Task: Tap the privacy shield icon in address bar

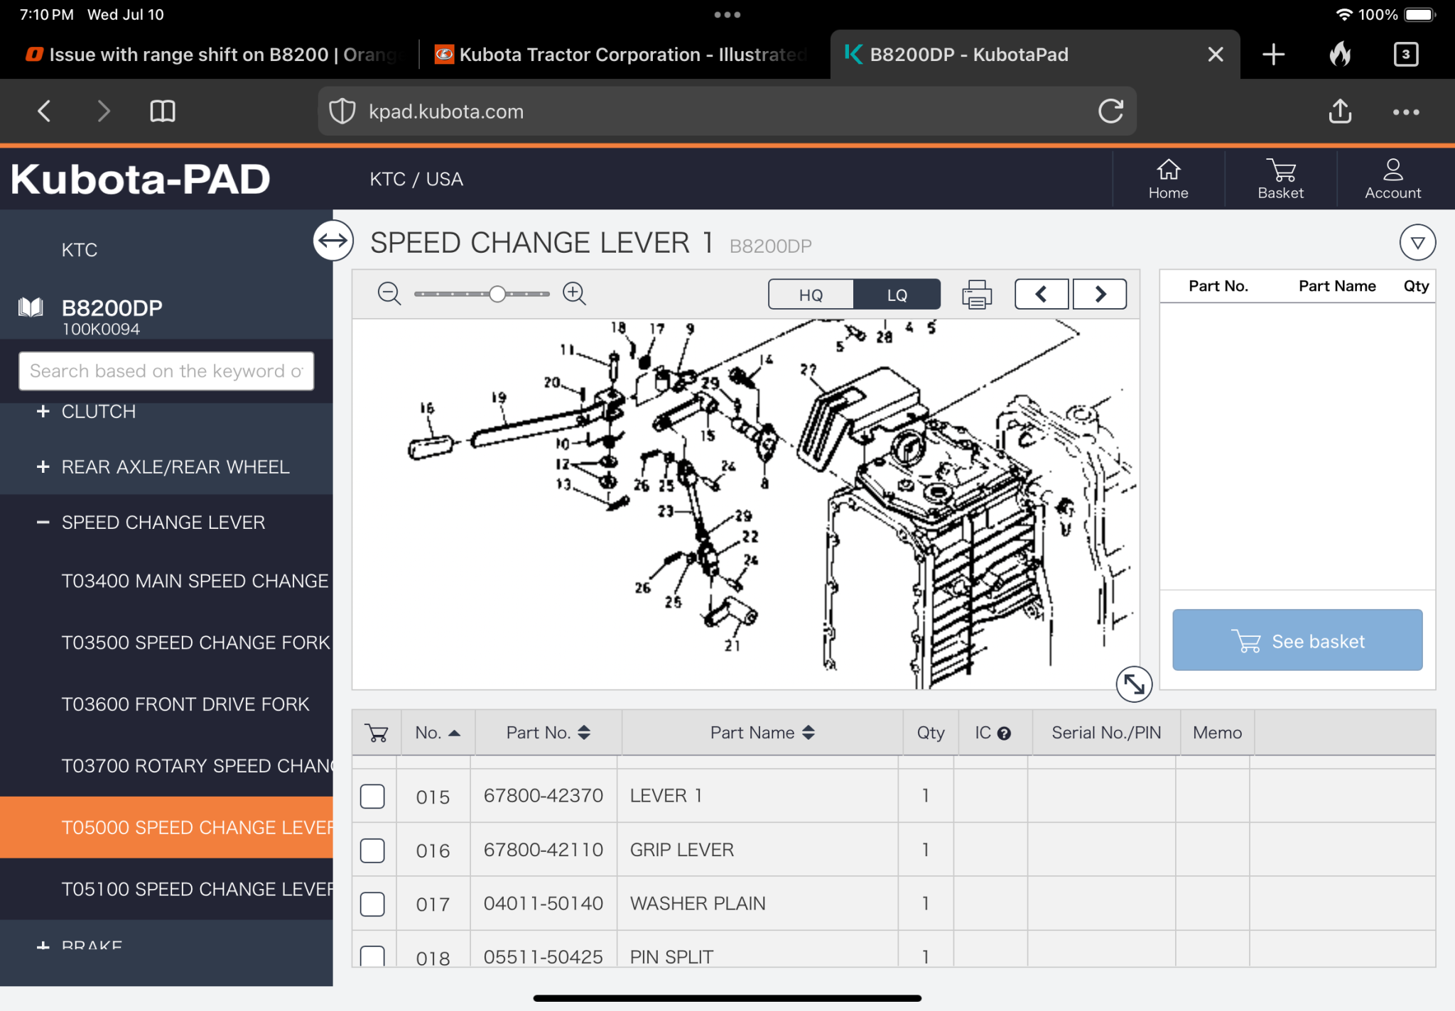Action: coord(342,111)
